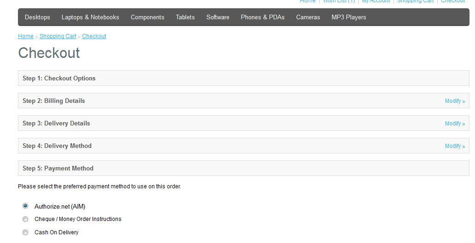This screenshot has width=475, height=243.
Task: Collapse Step 5: Payment Method header
Action: pyautogui.click(x=58, y=169)
